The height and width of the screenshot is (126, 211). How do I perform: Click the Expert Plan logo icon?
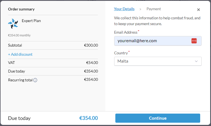(13, 24)
